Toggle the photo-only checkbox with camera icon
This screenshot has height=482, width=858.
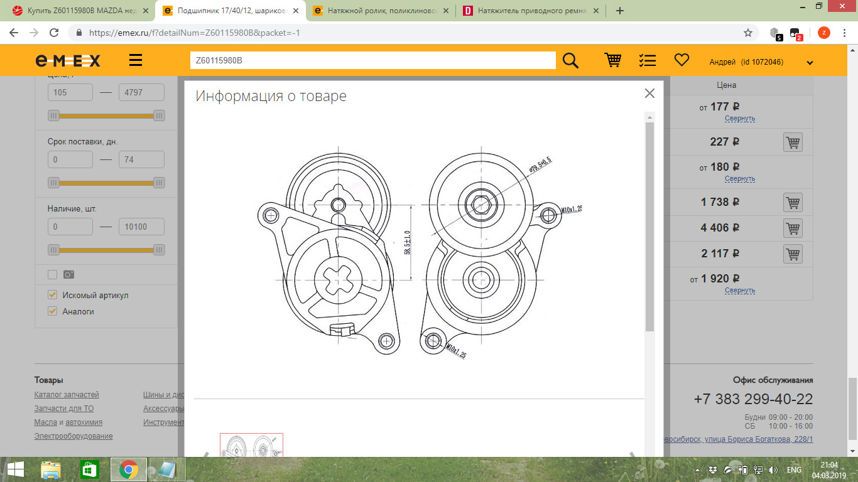click(x=52, y=274)
